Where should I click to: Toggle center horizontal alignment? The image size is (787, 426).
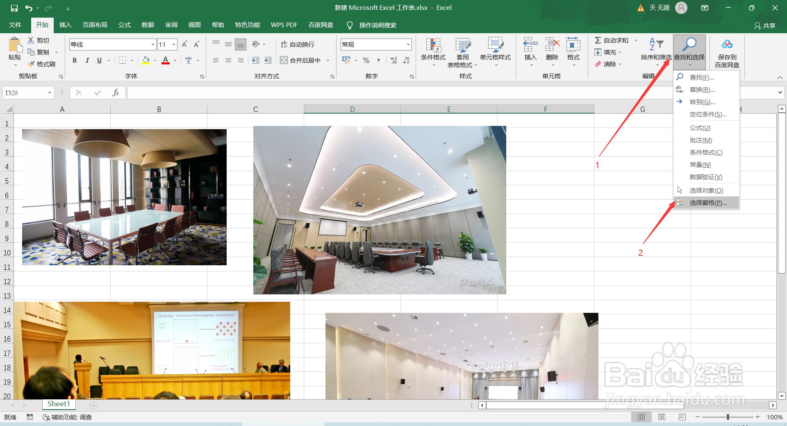coord(228,60)
